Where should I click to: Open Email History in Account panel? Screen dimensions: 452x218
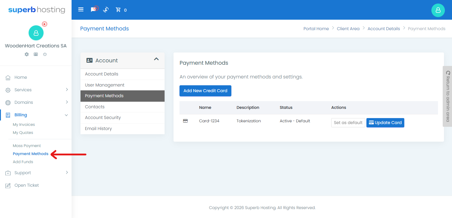(123, 129)
